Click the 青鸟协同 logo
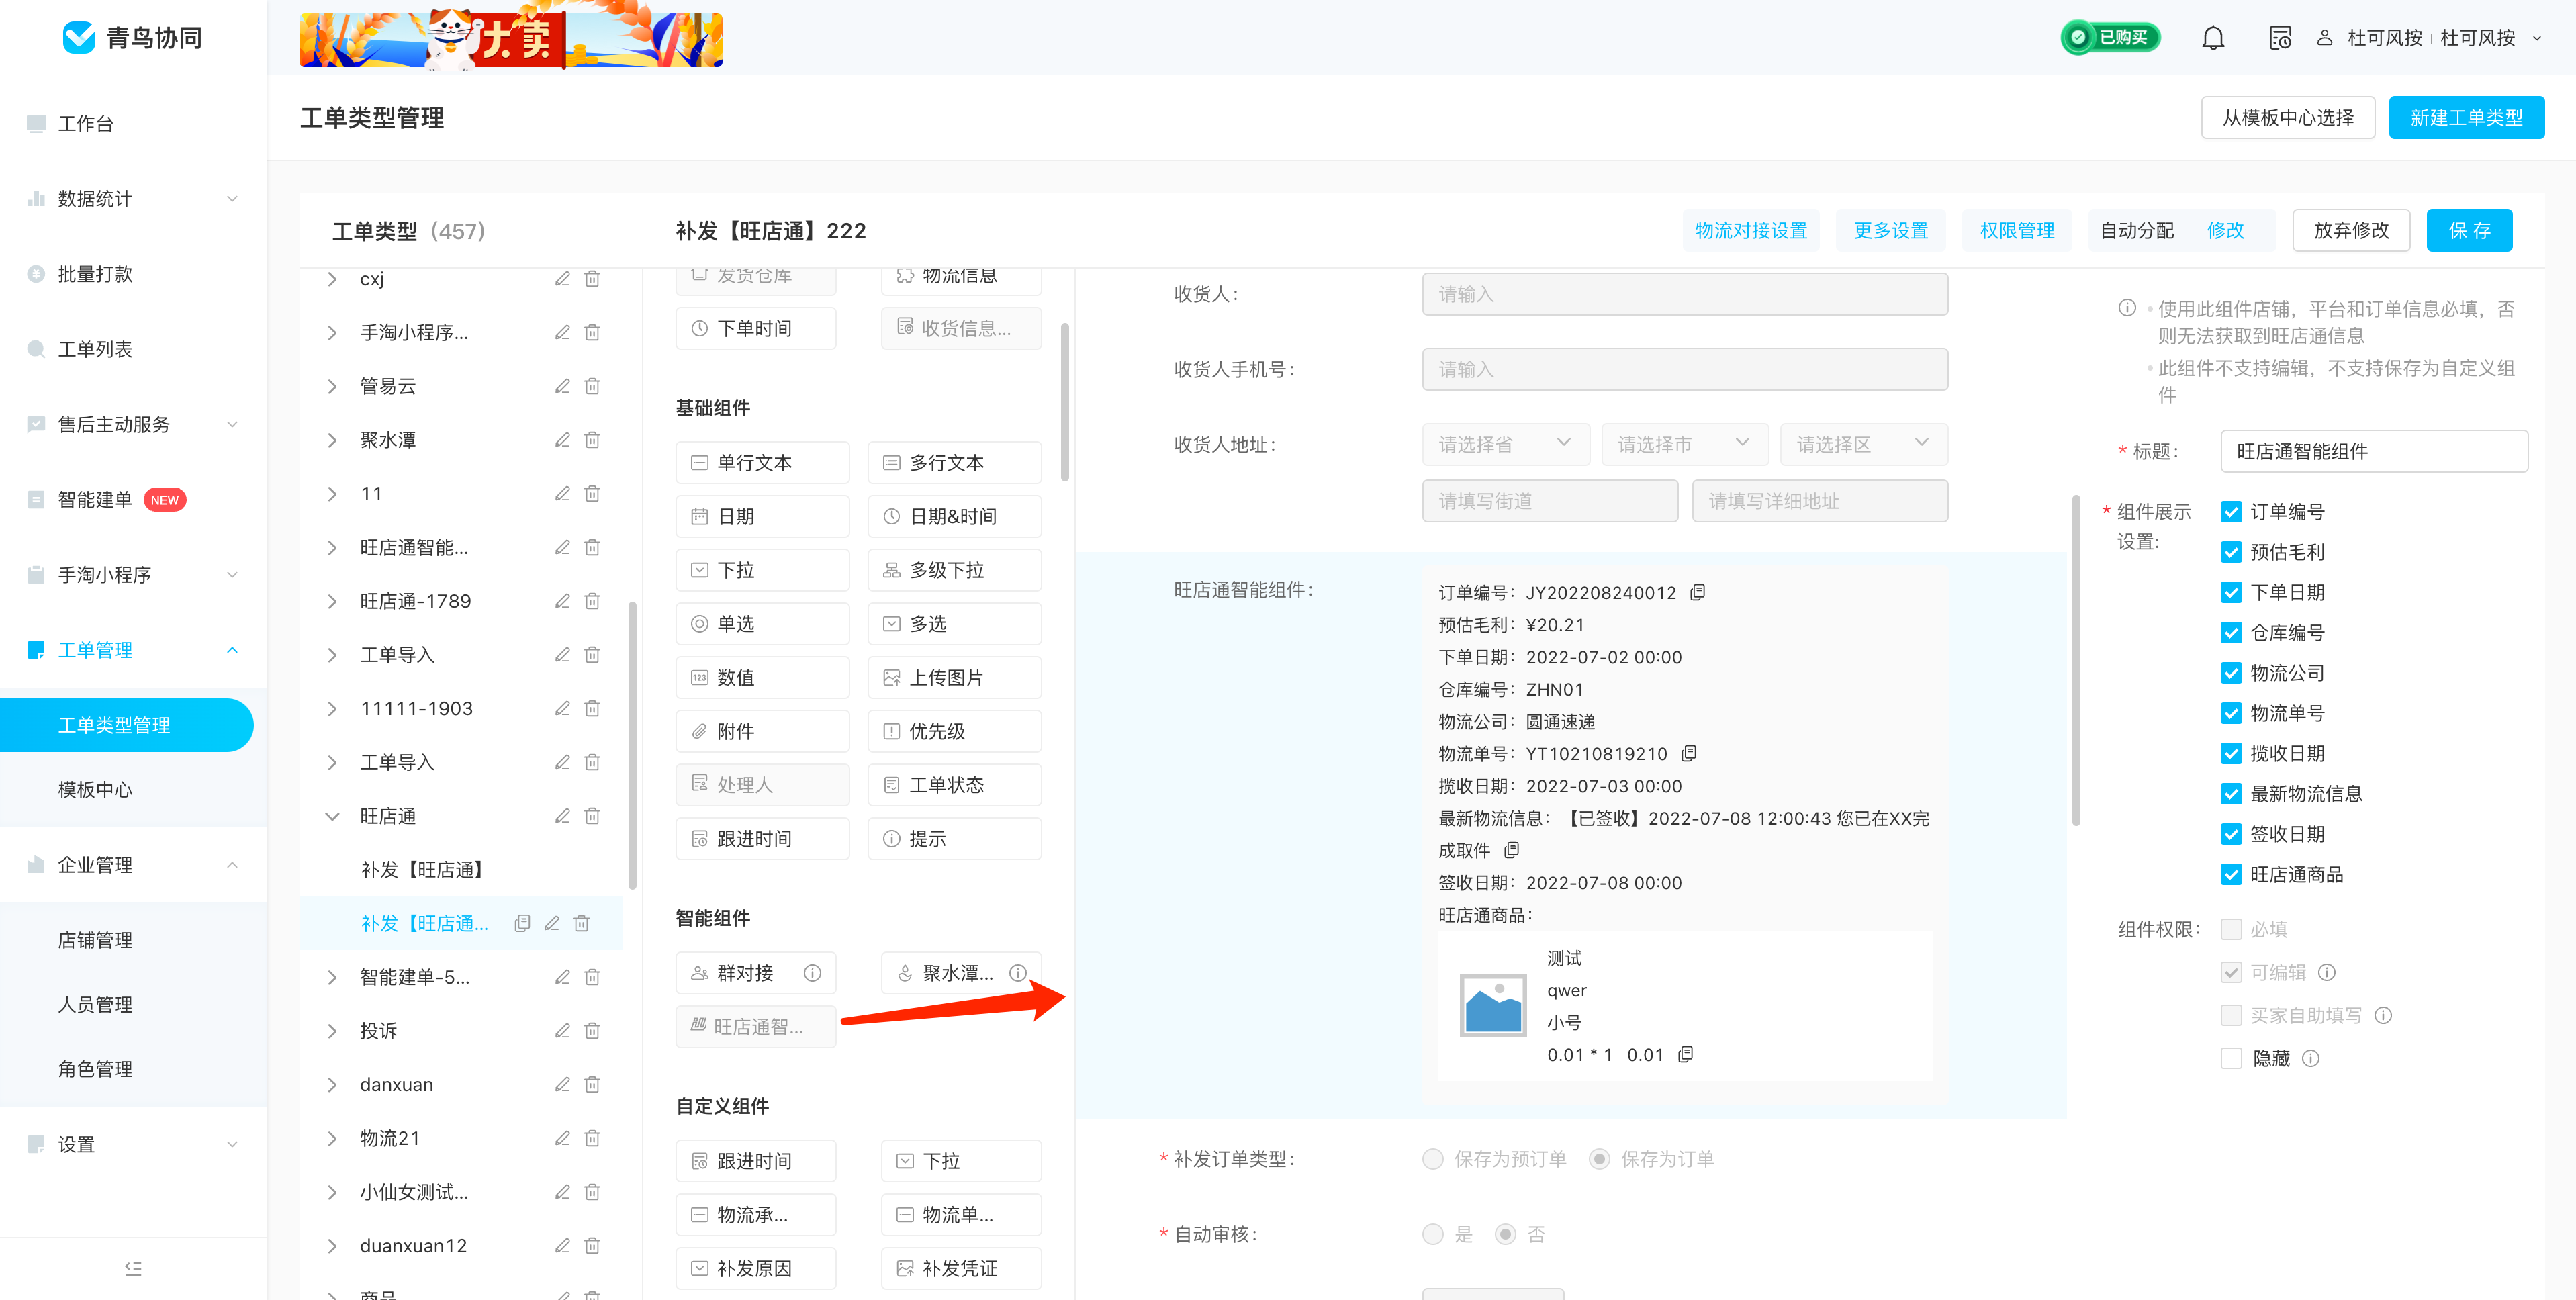 [133, 38]
